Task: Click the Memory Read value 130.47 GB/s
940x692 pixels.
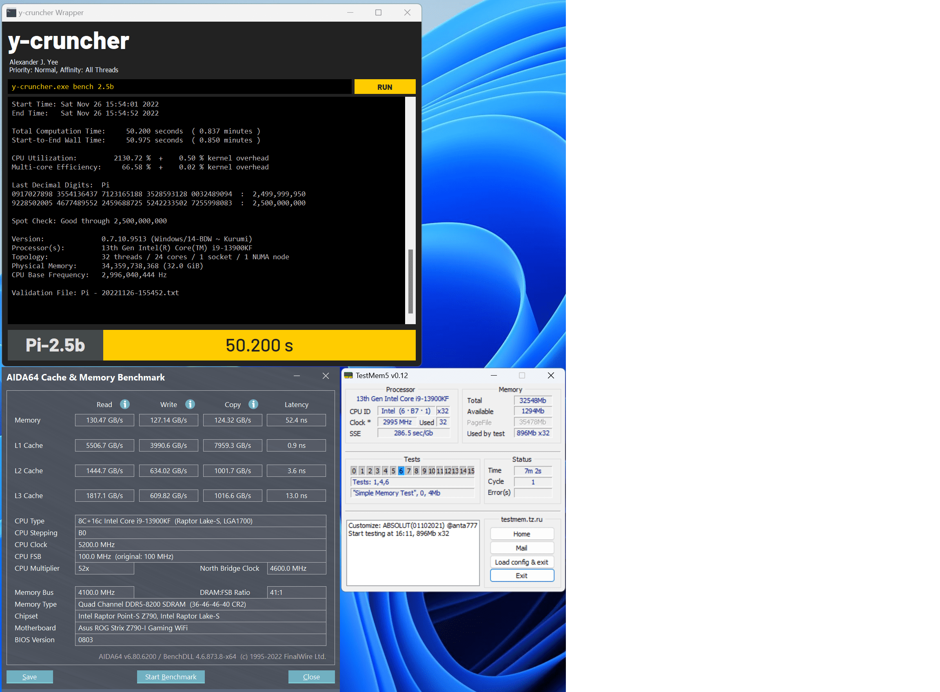Action: [x=104, y=420]
